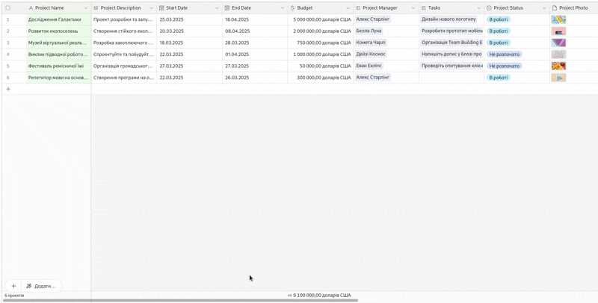
Task: Open the Організація Team Building task chip
Action: [452, 43]
